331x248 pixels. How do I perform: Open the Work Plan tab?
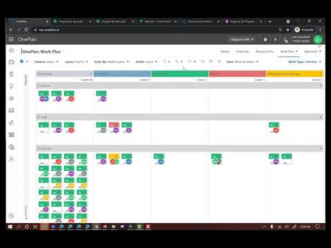[289, 52]
